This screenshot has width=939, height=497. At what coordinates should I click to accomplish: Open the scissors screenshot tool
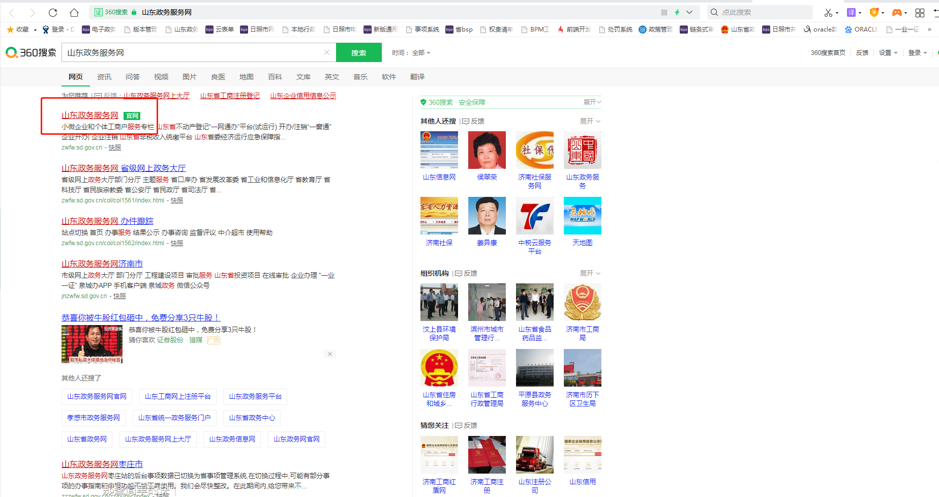click(828, 13)
